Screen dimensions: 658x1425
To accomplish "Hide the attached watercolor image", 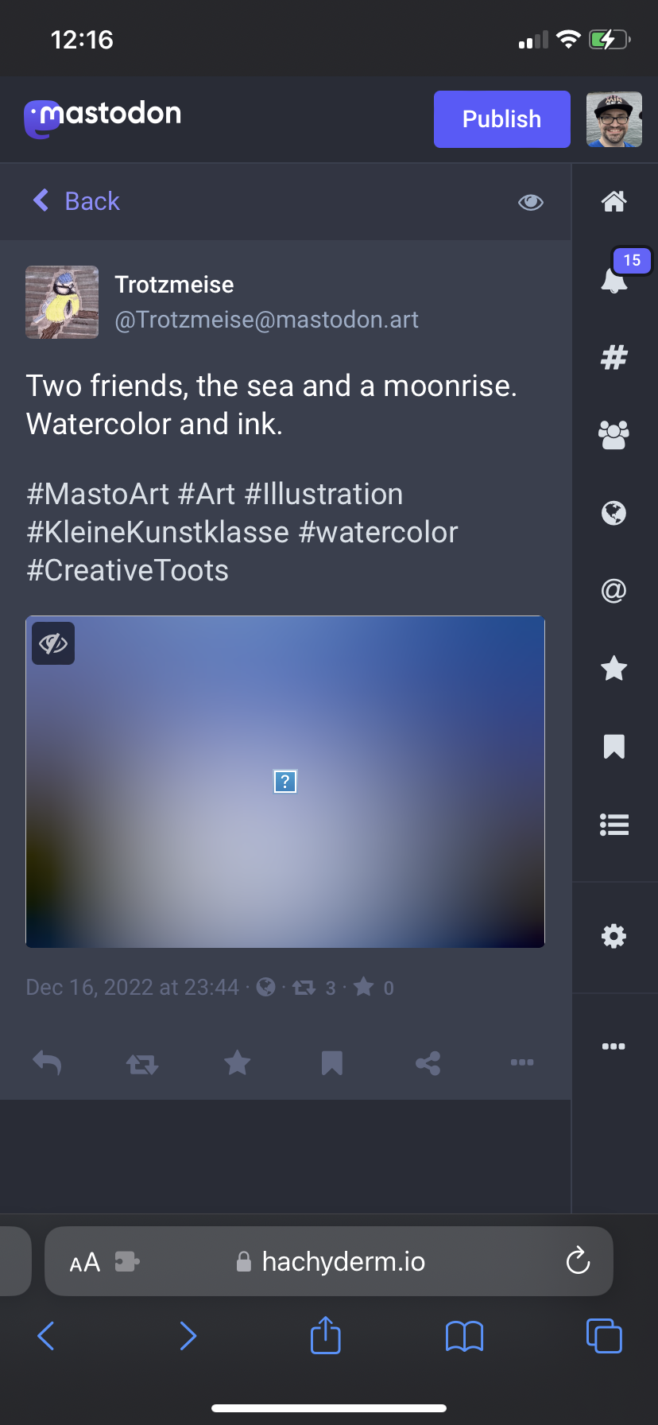I will (52, 643).
